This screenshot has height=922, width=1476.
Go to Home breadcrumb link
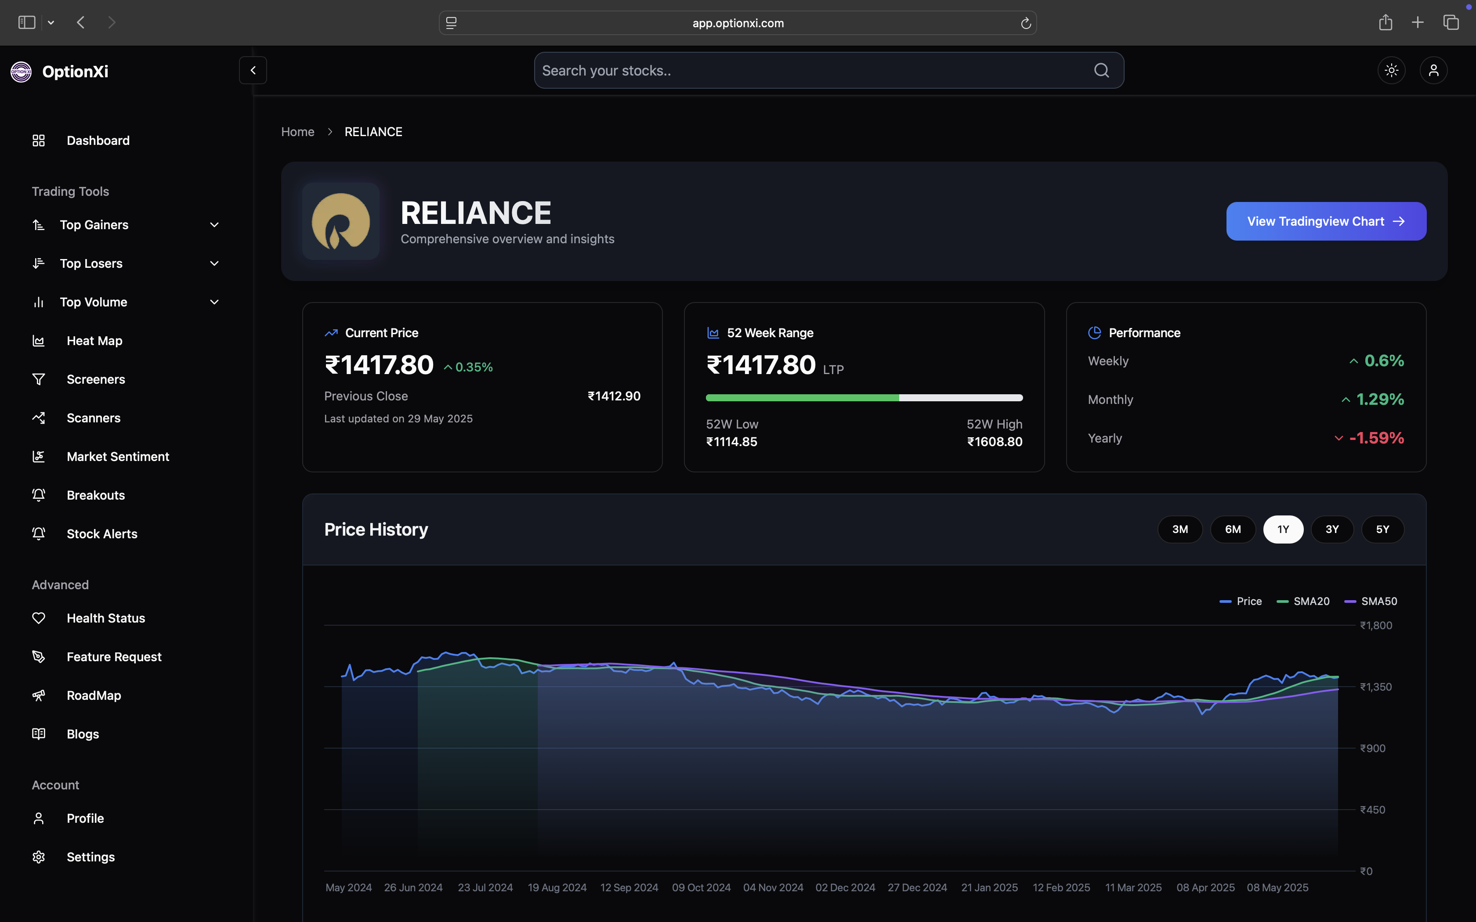coord(298,132)
